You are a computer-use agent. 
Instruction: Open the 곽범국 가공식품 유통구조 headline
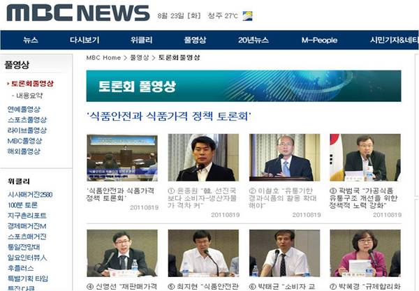pos(363,198)
